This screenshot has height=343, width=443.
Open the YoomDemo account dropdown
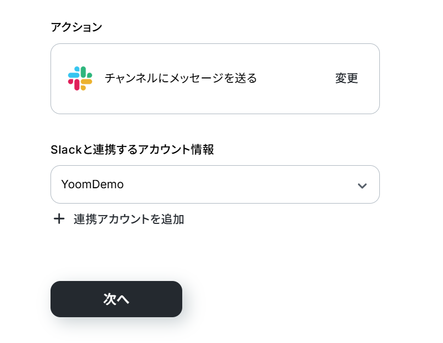[215, 184]
